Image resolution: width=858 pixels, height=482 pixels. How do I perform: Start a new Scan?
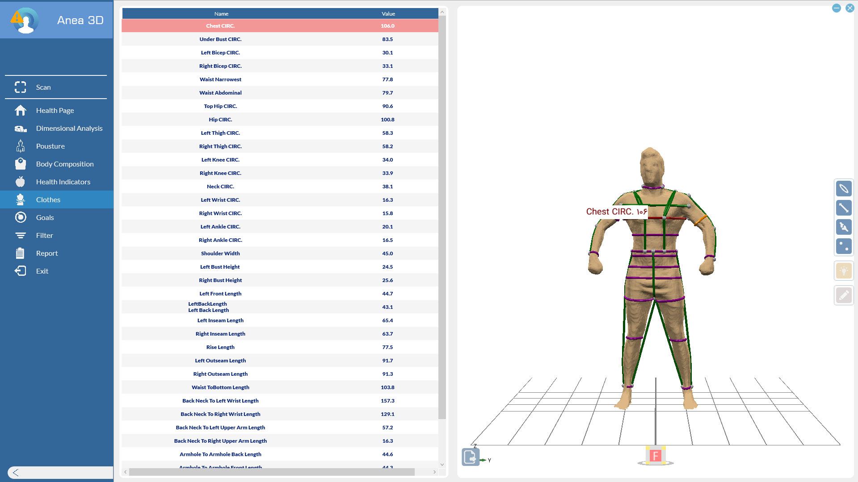(43, 87)
